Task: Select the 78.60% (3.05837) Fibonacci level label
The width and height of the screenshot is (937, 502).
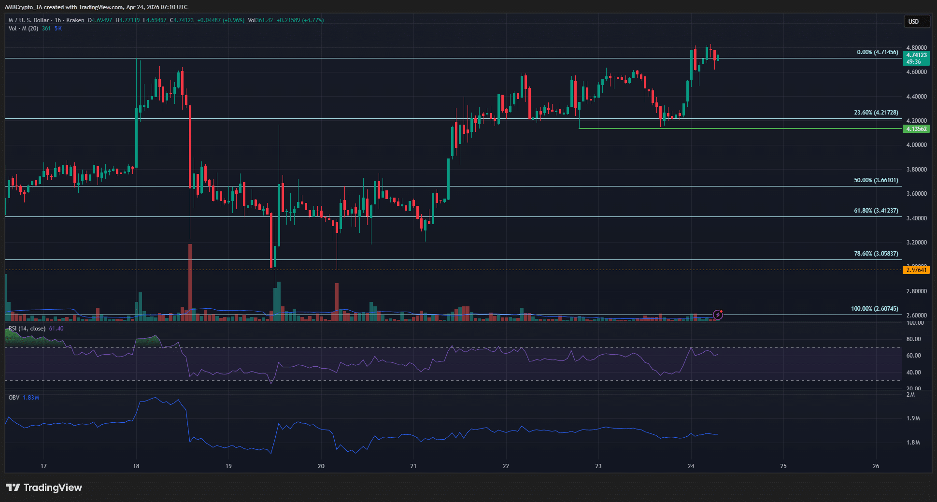Action: 876,254
